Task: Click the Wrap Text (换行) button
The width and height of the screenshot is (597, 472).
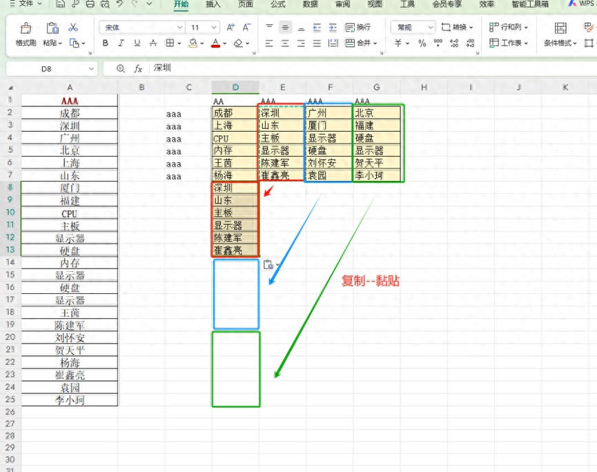Action: coord(358,28)
